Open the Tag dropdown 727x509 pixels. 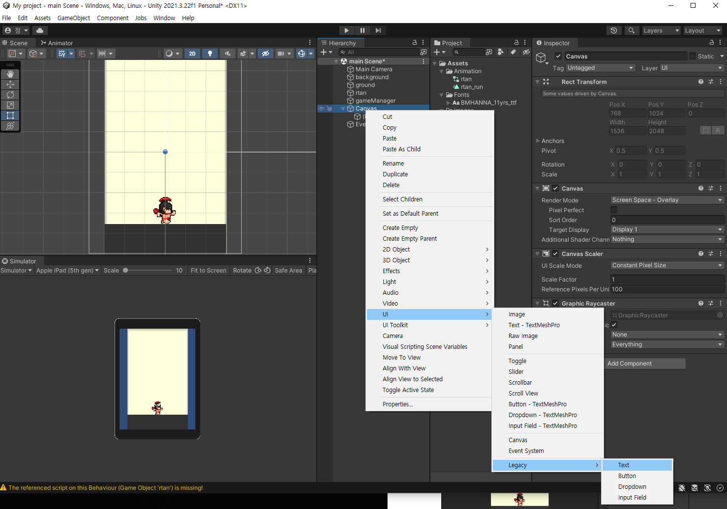point(601,68)
